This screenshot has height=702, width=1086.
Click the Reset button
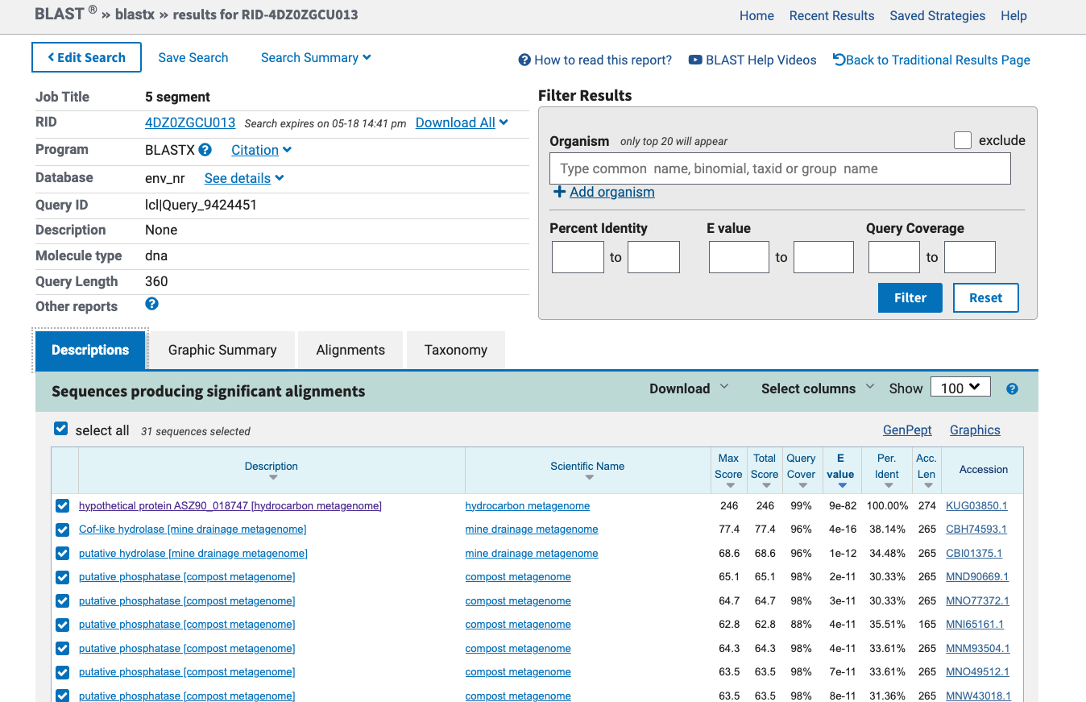coord(986,297)
